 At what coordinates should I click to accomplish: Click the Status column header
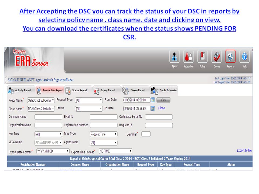(231, 164)
